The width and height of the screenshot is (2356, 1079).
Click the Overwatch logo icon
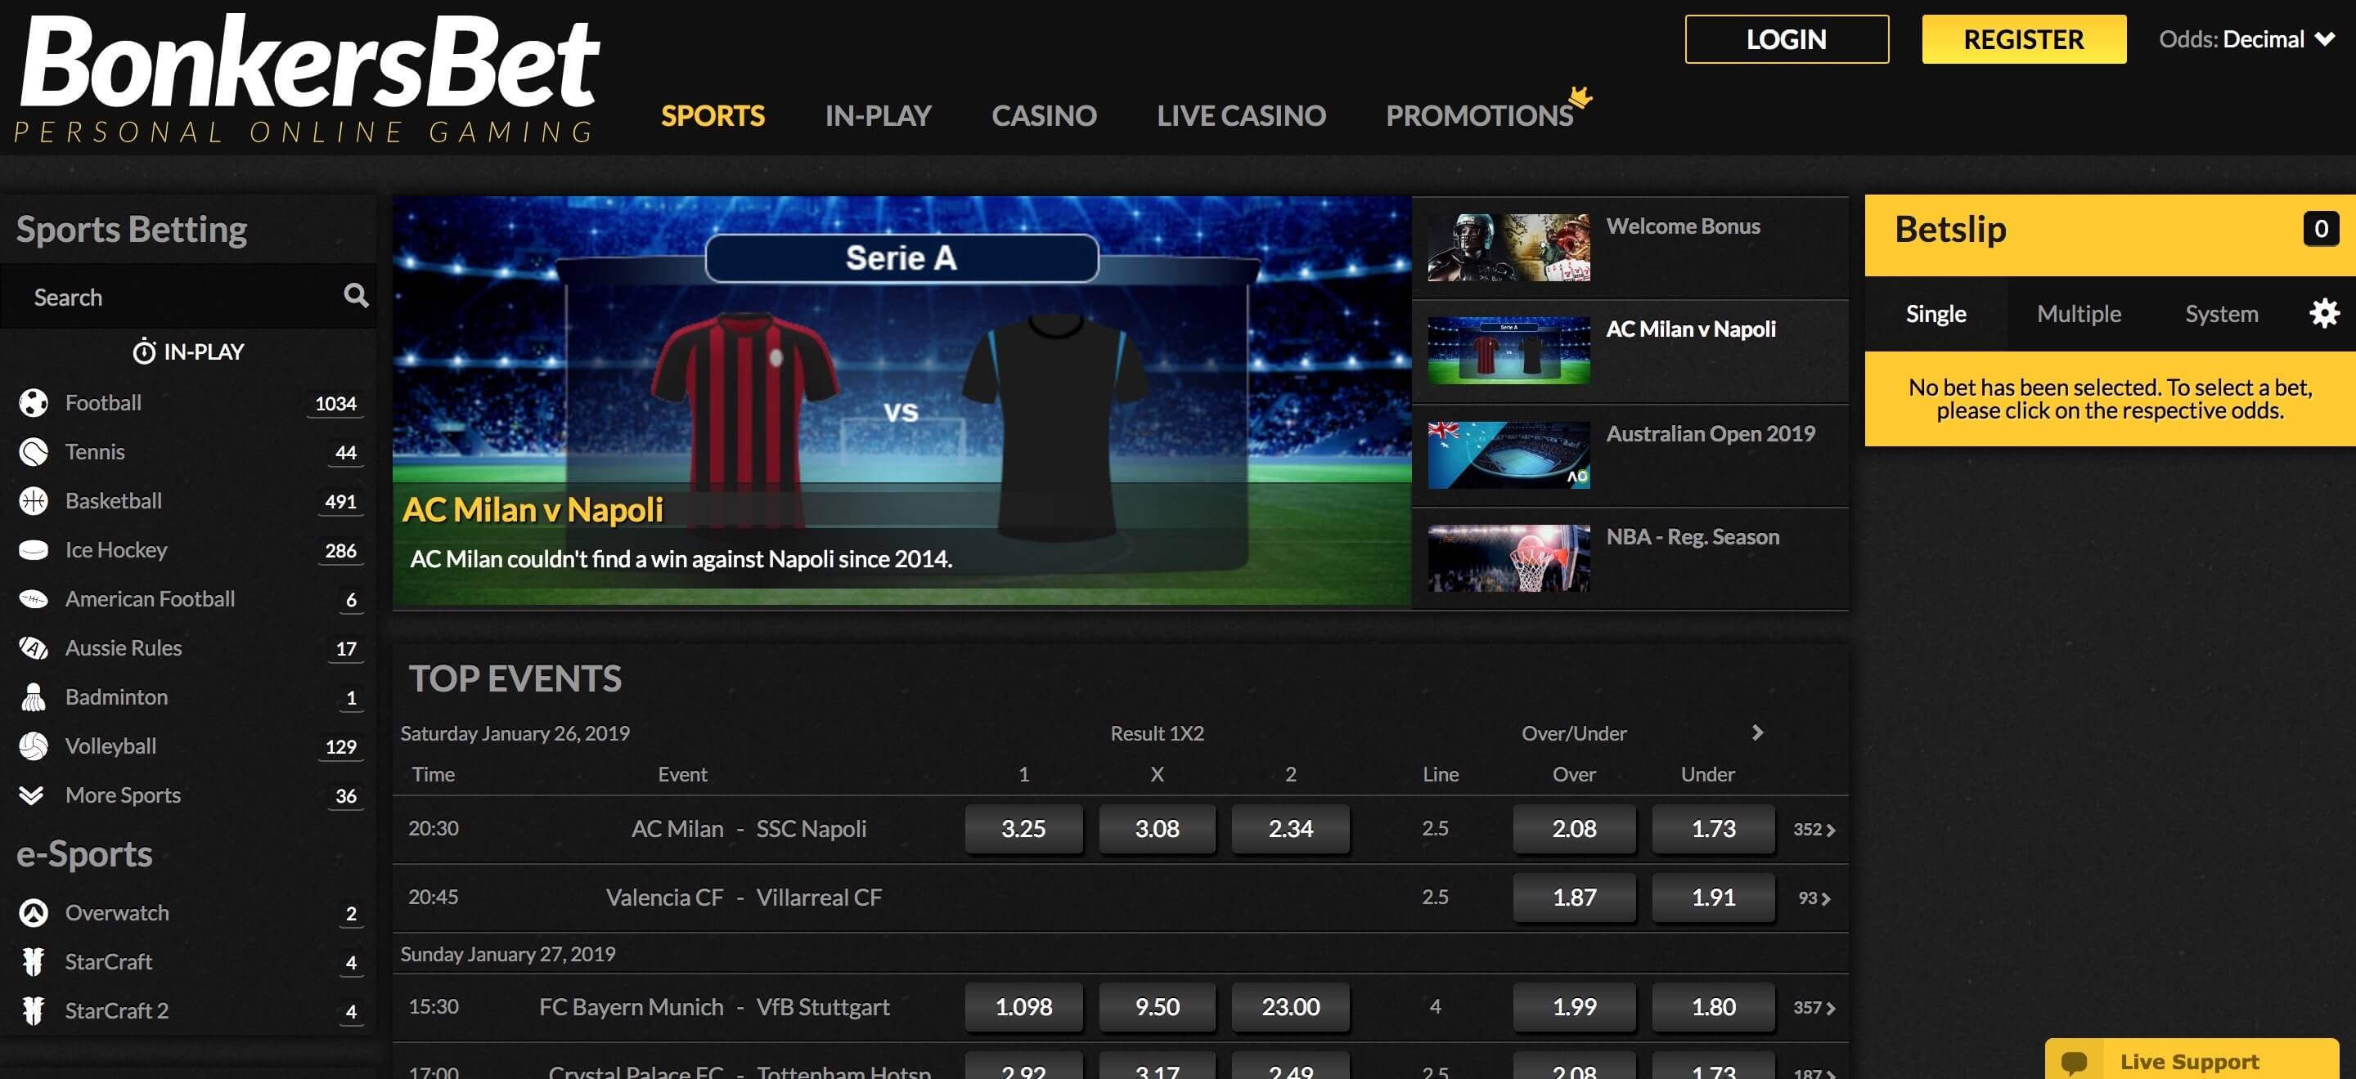33,913
